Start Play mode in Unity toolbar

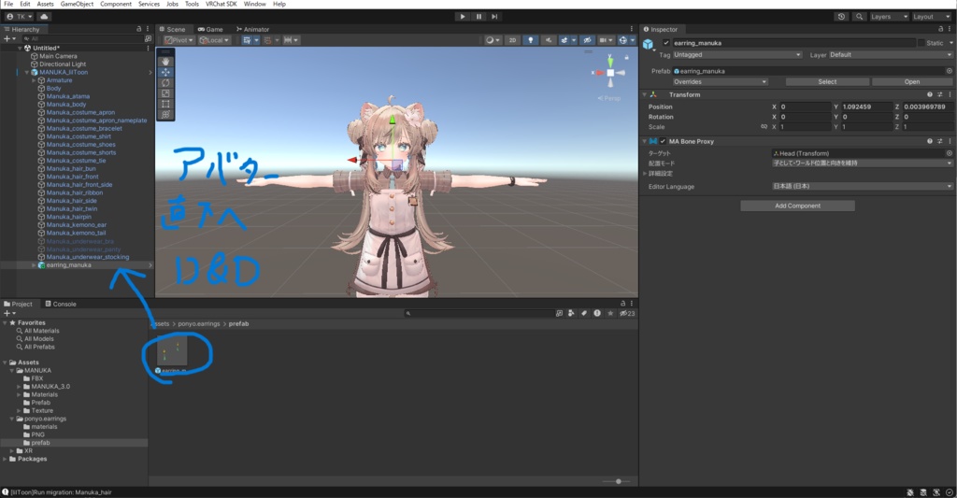coord(463,17)
